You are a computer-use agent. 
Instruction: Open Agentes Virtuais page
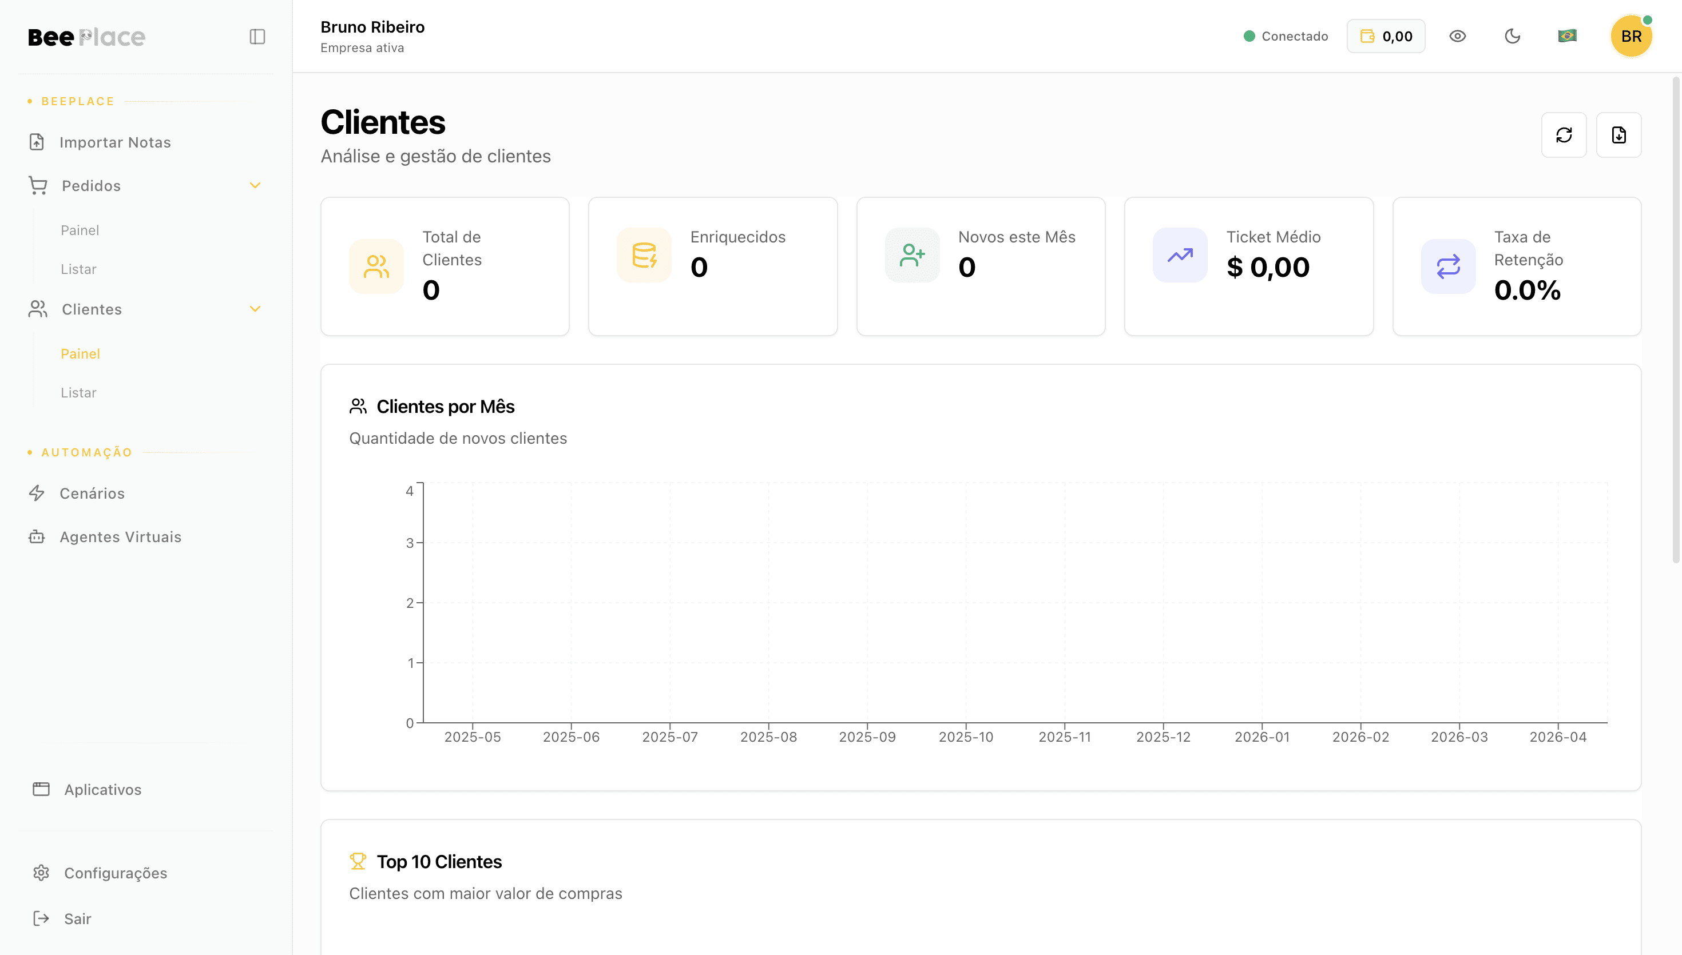pos(120,536)
